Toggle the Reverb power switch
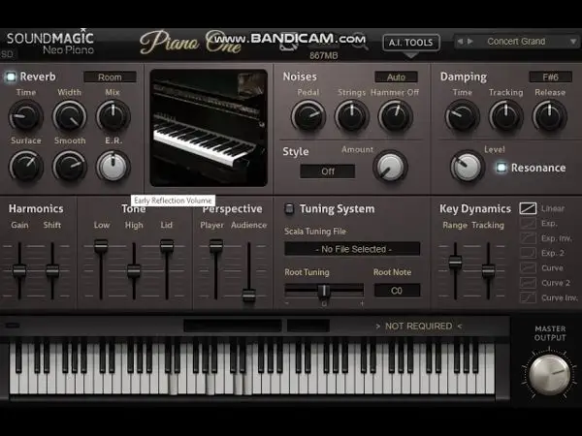 click(x=11, y=77)
